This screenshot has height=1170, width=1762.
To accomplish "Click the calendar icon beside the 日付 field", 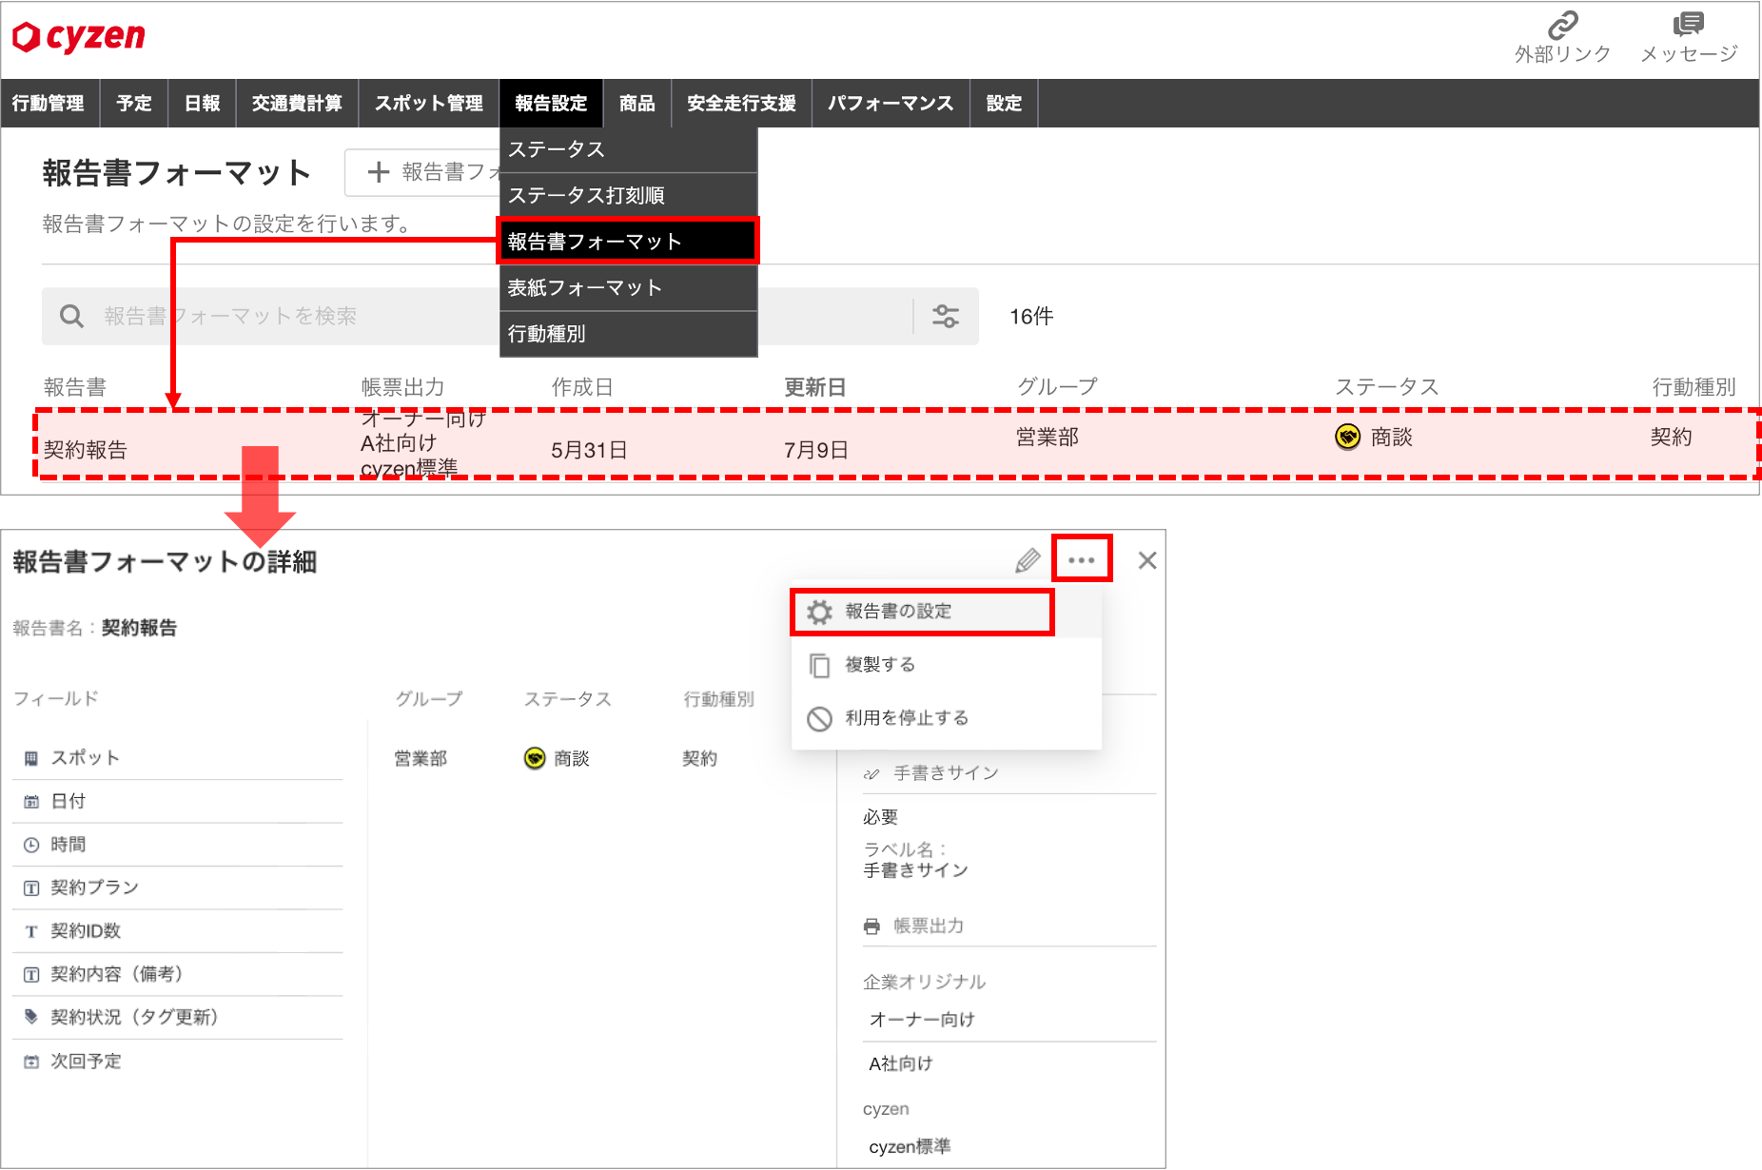I will point(29,801).
